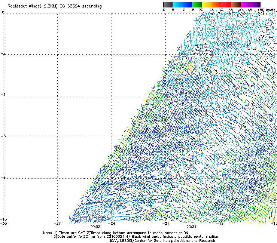277x243 pixels.
Task: Click the longitude axis label '-27'
Action: pyautogui.click(x=57, y=224)
